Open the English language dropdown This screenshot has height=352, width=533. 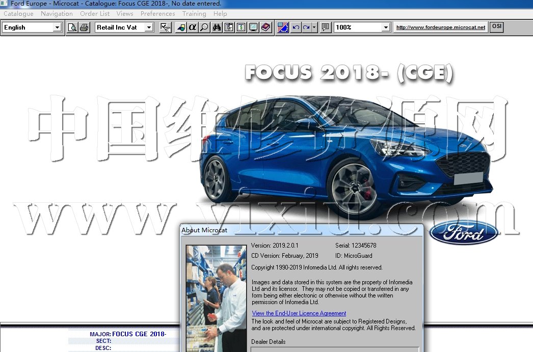57,28
